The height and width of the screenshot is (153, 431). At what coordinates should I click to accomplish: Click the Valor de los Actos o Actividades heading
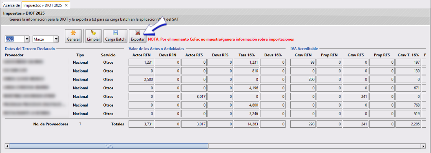pos(156,49)
